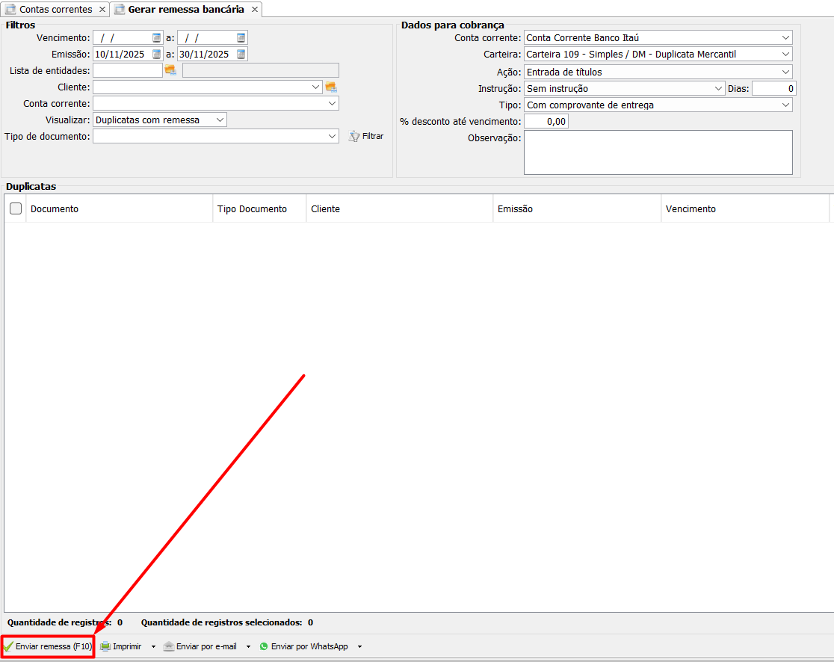The height and width of the screenshot is (662, 834).
Task: Open calendar picker for Emissão start date
Action: tap(156, 54)
